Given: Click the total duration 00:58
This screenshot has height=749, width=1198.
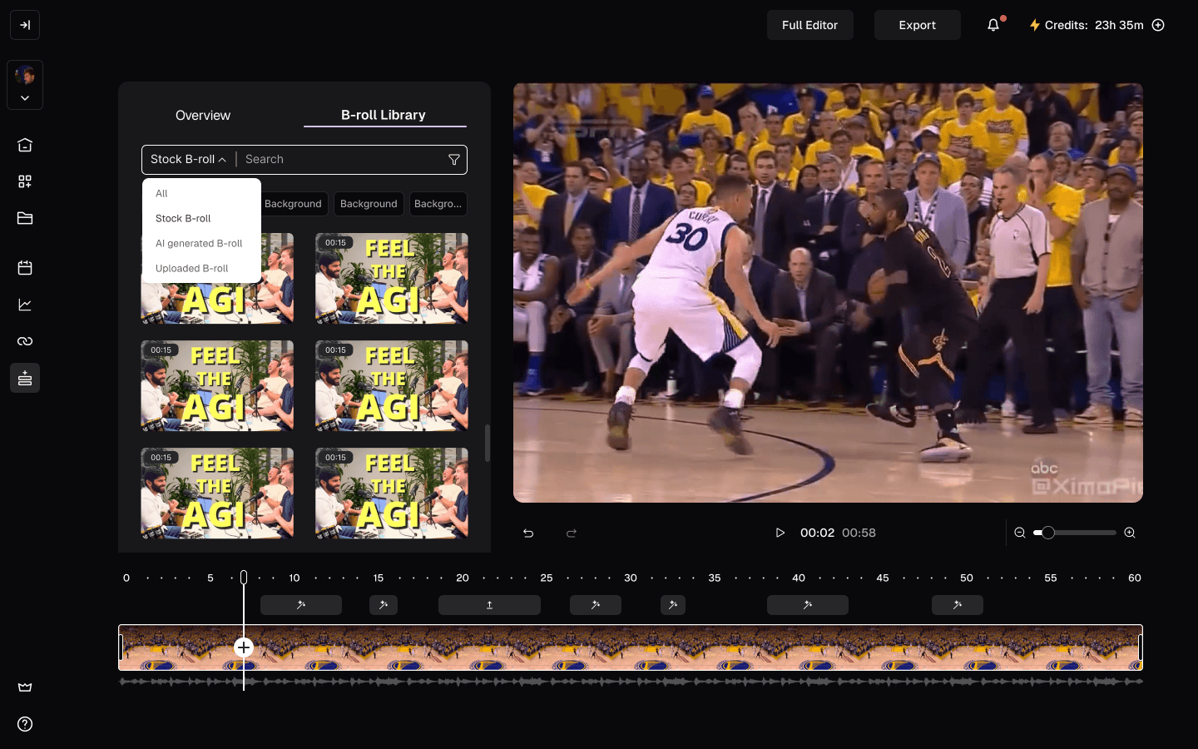Looking at the screenshot, I should click(859, 533).
